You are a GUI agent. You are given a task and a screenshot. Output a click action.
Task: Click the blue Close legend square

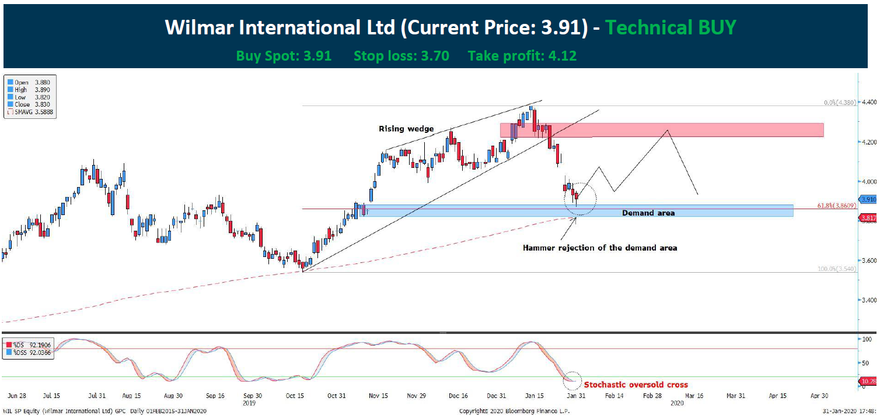tap(9, 105)
